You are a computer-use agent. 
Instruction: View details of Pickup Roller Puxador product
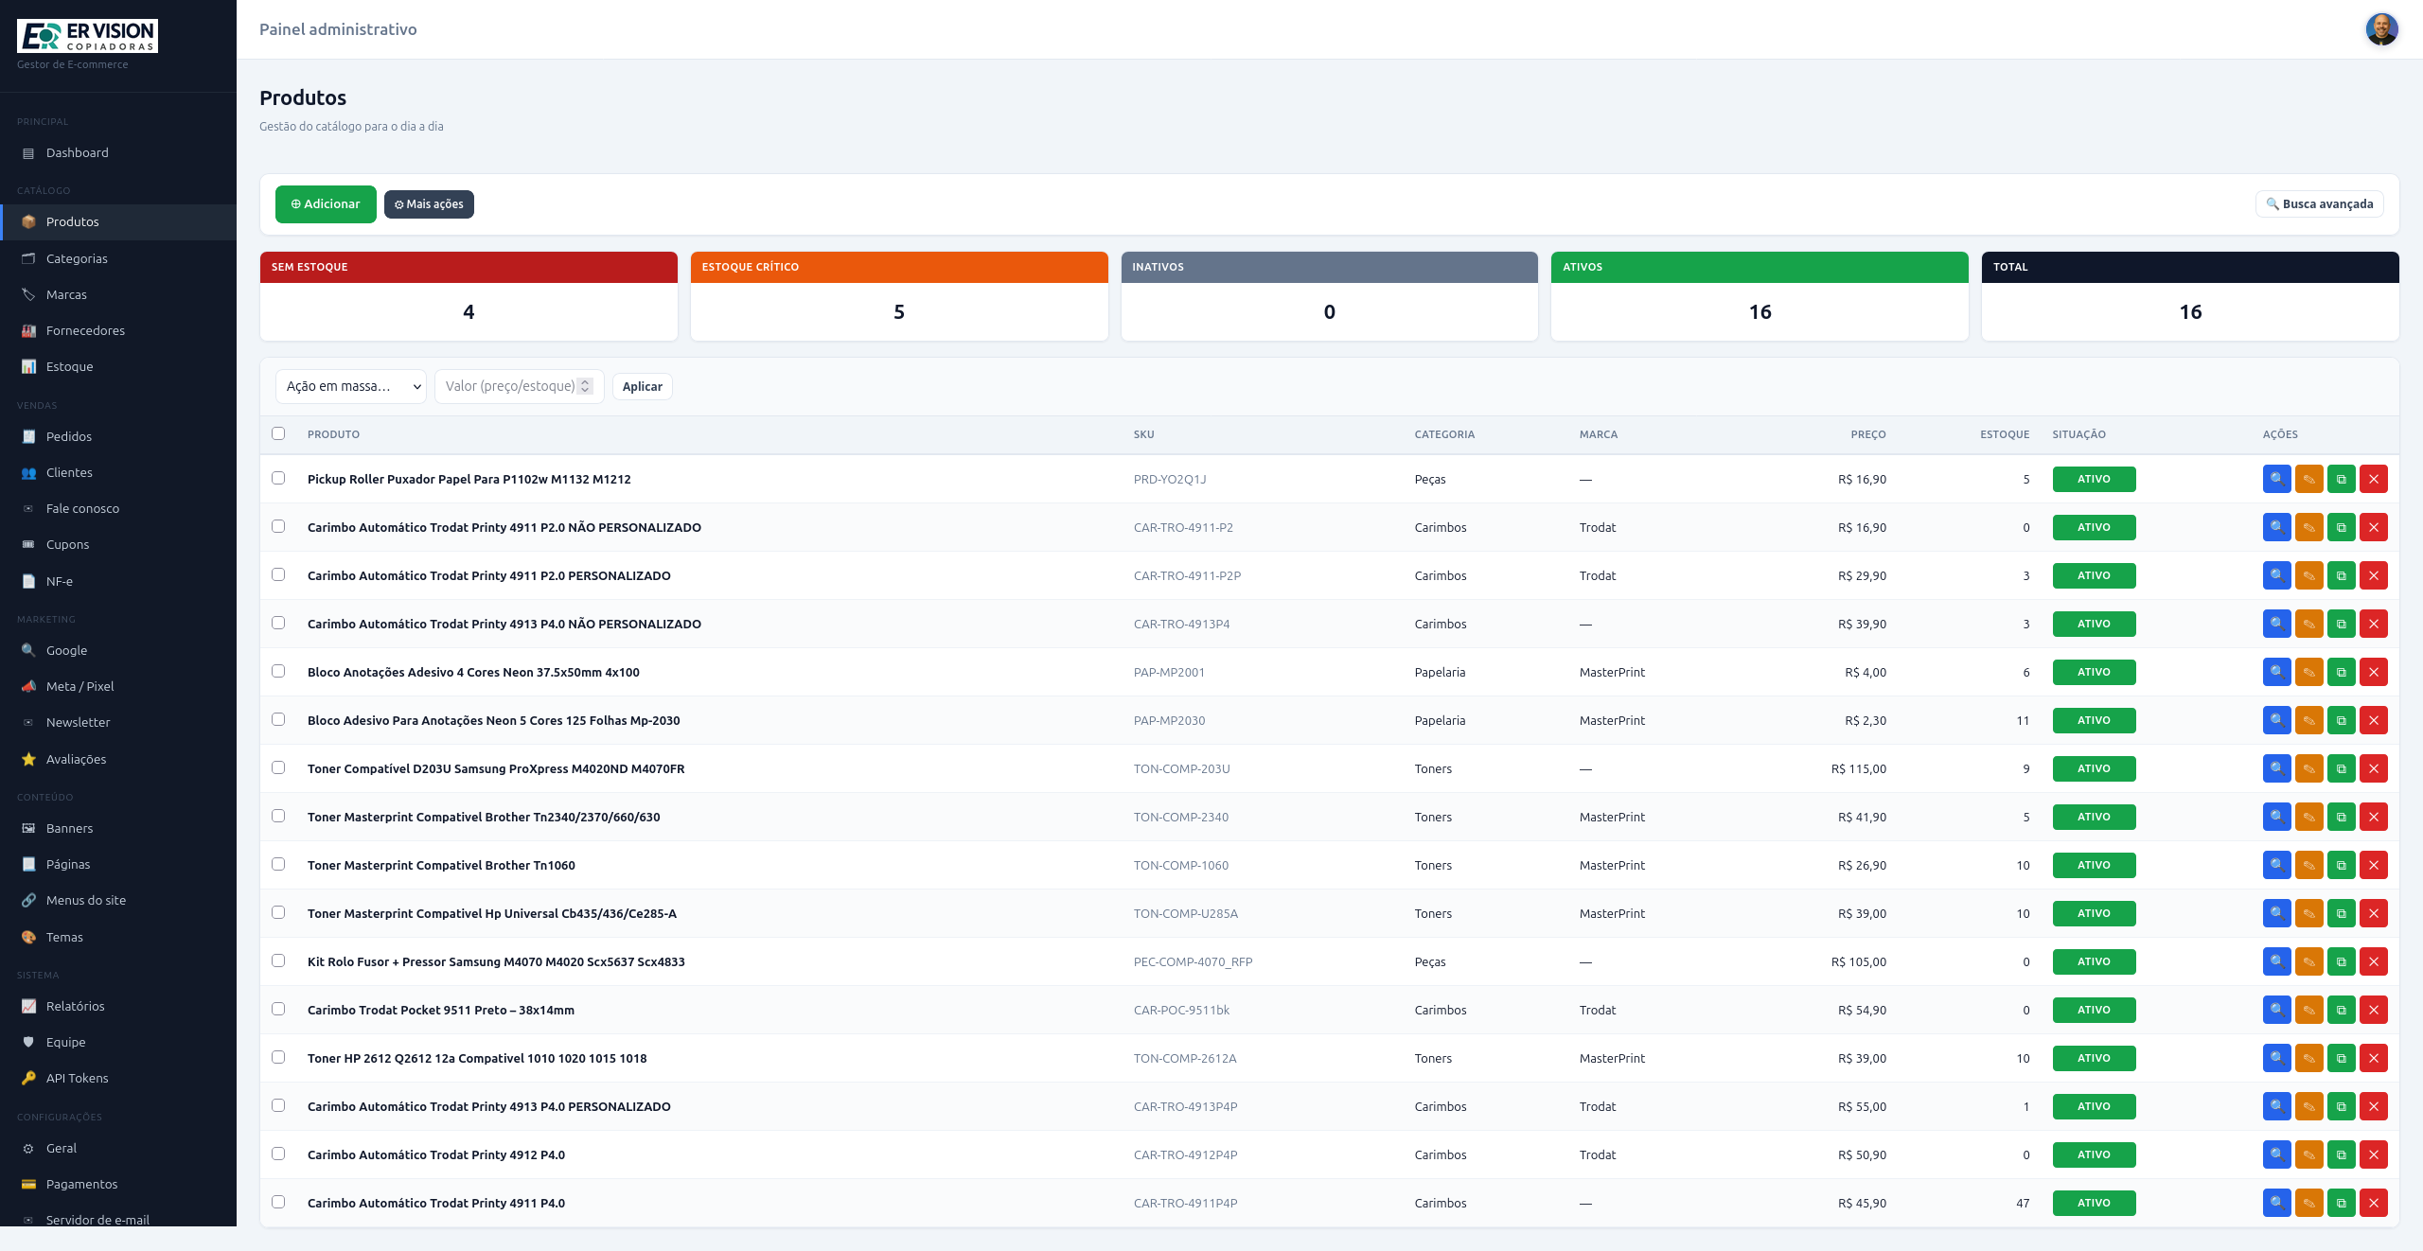pos(2276,479)
